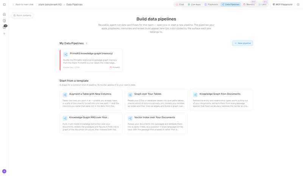Open stark-benchmark KG breadcrumb
Image resolution: width=303 pixels, height=176 pixels.
50,5
